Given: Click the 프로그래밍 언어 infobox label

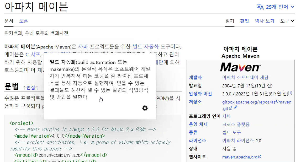Looking at the screenshot, I should (x=205, y=116).
